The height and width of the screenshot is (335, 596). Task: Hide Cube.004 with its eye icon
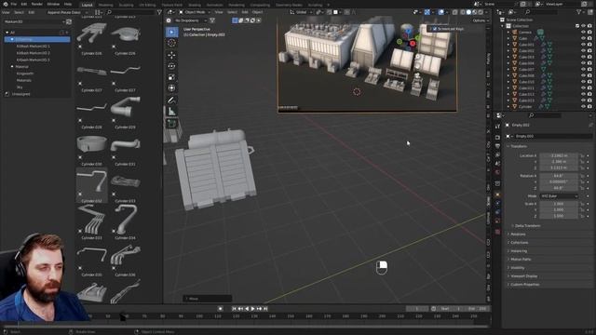(584, 63)
